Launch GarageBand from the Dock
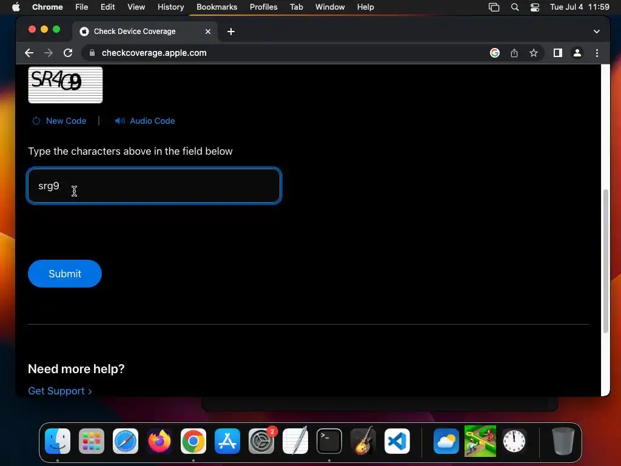Screen dimensions: 621x466 pos(363,441)
